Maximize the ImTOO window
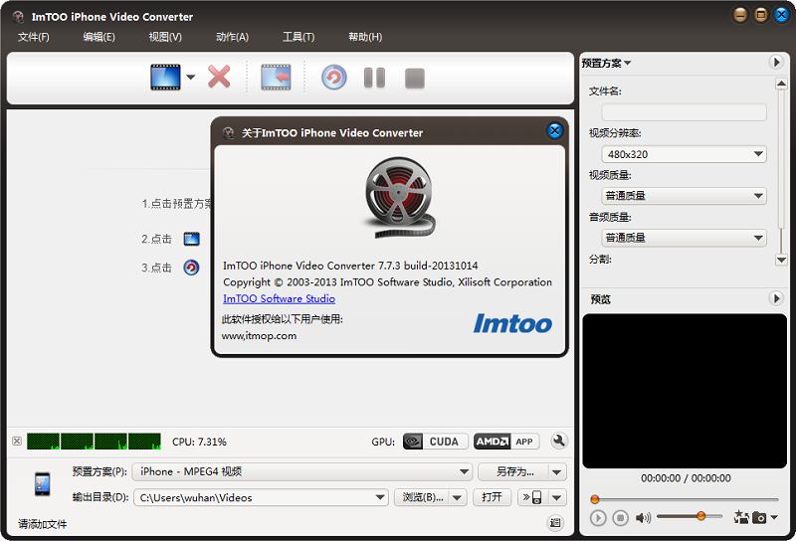Image resolution: width=796 pixels, height=541 pixels. (760, 15)
